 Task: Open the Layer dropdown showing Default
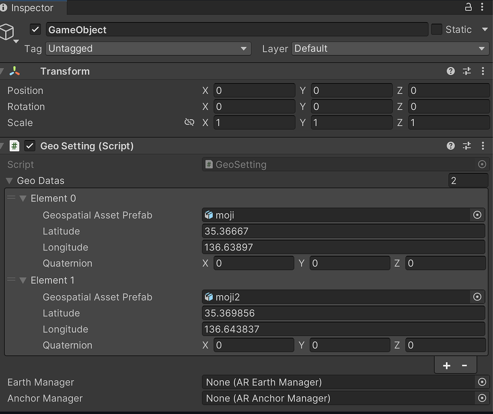tap(390, 49)
